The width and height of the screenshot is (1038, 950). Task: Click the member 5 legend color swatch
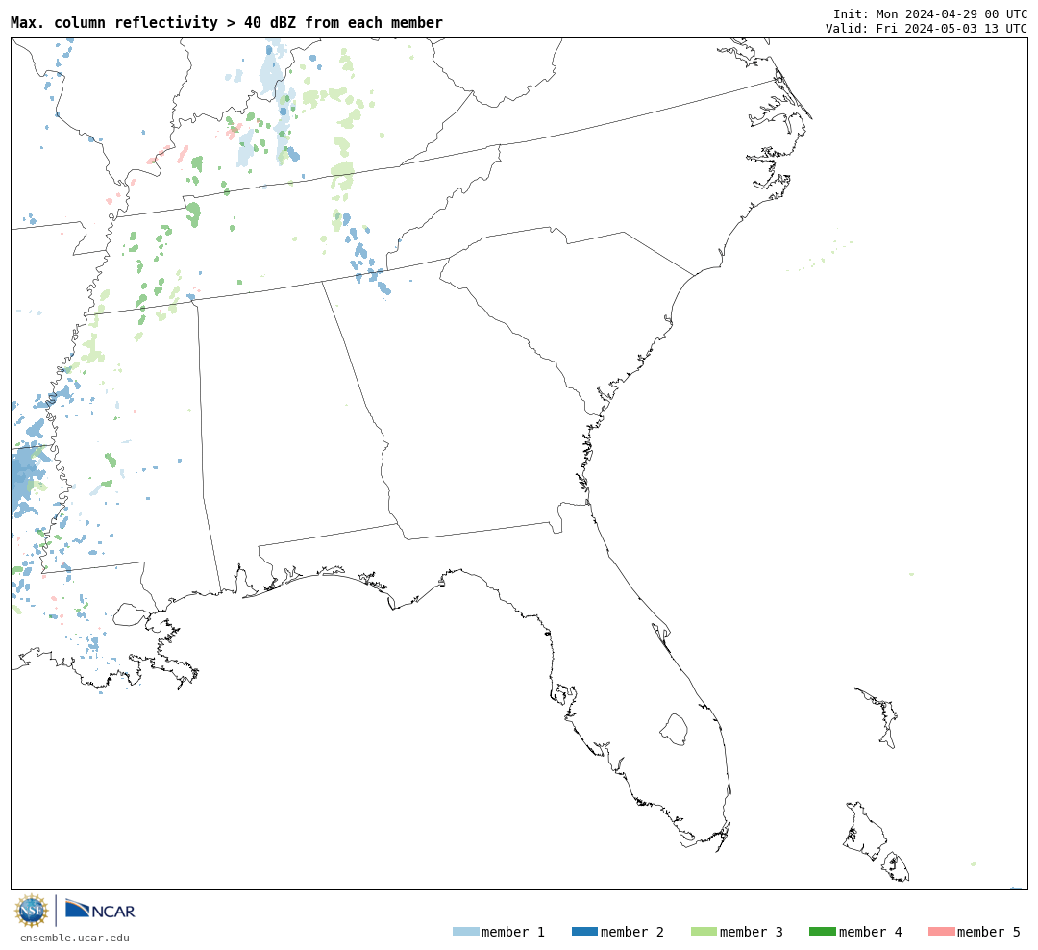(941, 932)
